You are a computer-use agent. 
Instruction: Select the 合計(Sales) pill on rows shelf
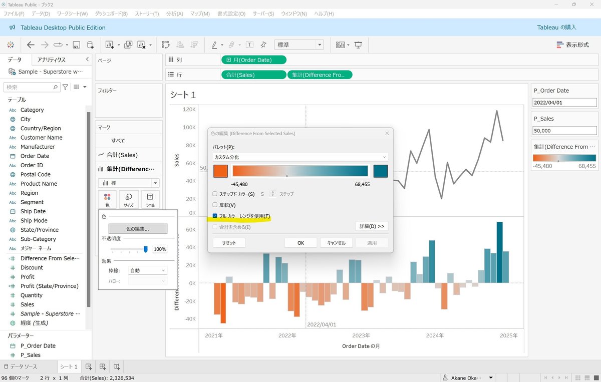[x=253, y=75]
